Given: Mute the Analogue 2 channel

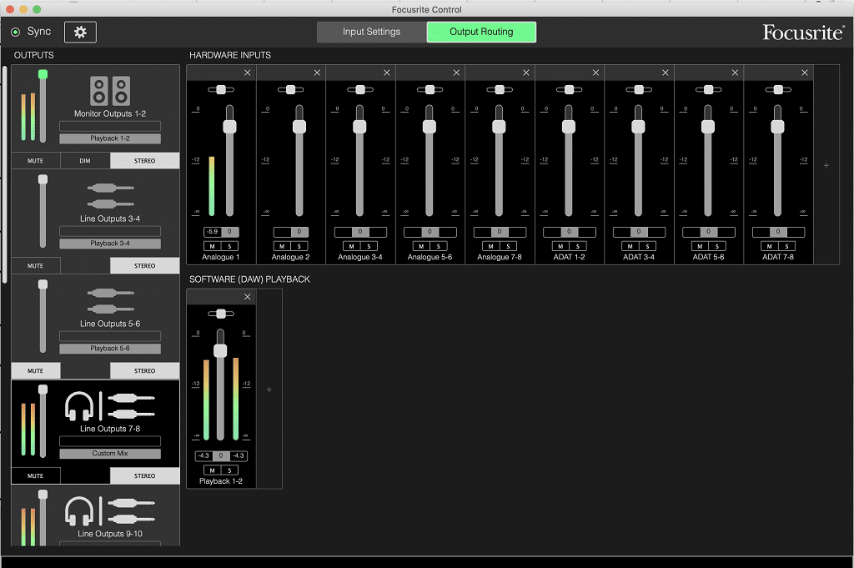Looking at the screenshot, I should point(282,246).
